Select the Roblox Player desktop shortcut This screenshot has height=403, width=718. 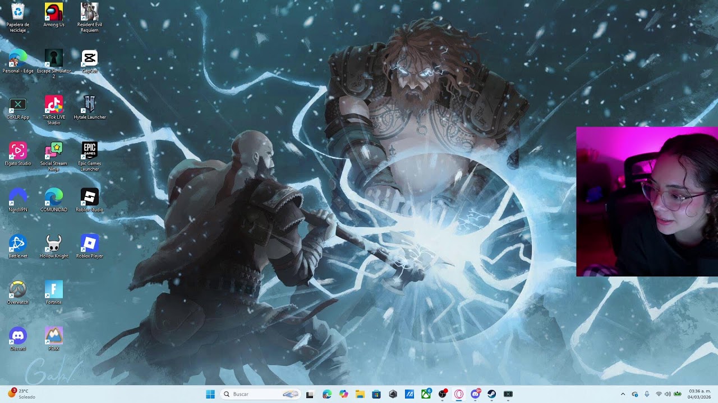tap(90, 246)
